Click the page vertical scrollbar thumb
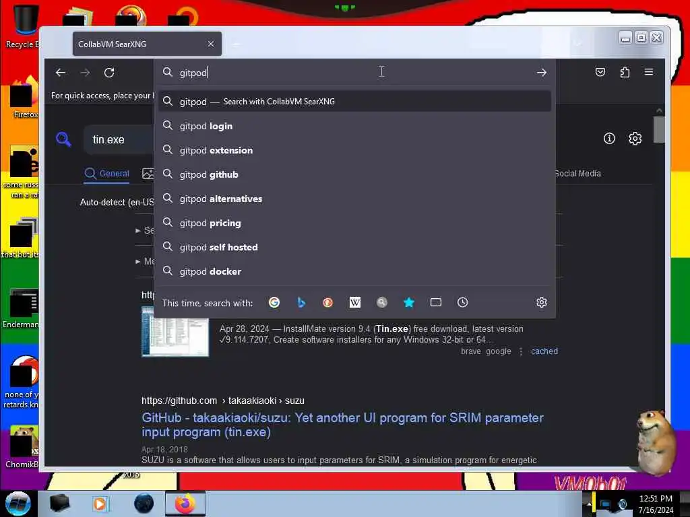690x517 pixels. click(659, 129)
